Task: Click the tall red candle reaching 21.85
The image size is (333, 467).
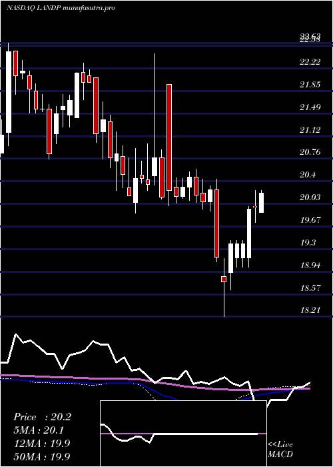Action: tap(169, 137)
